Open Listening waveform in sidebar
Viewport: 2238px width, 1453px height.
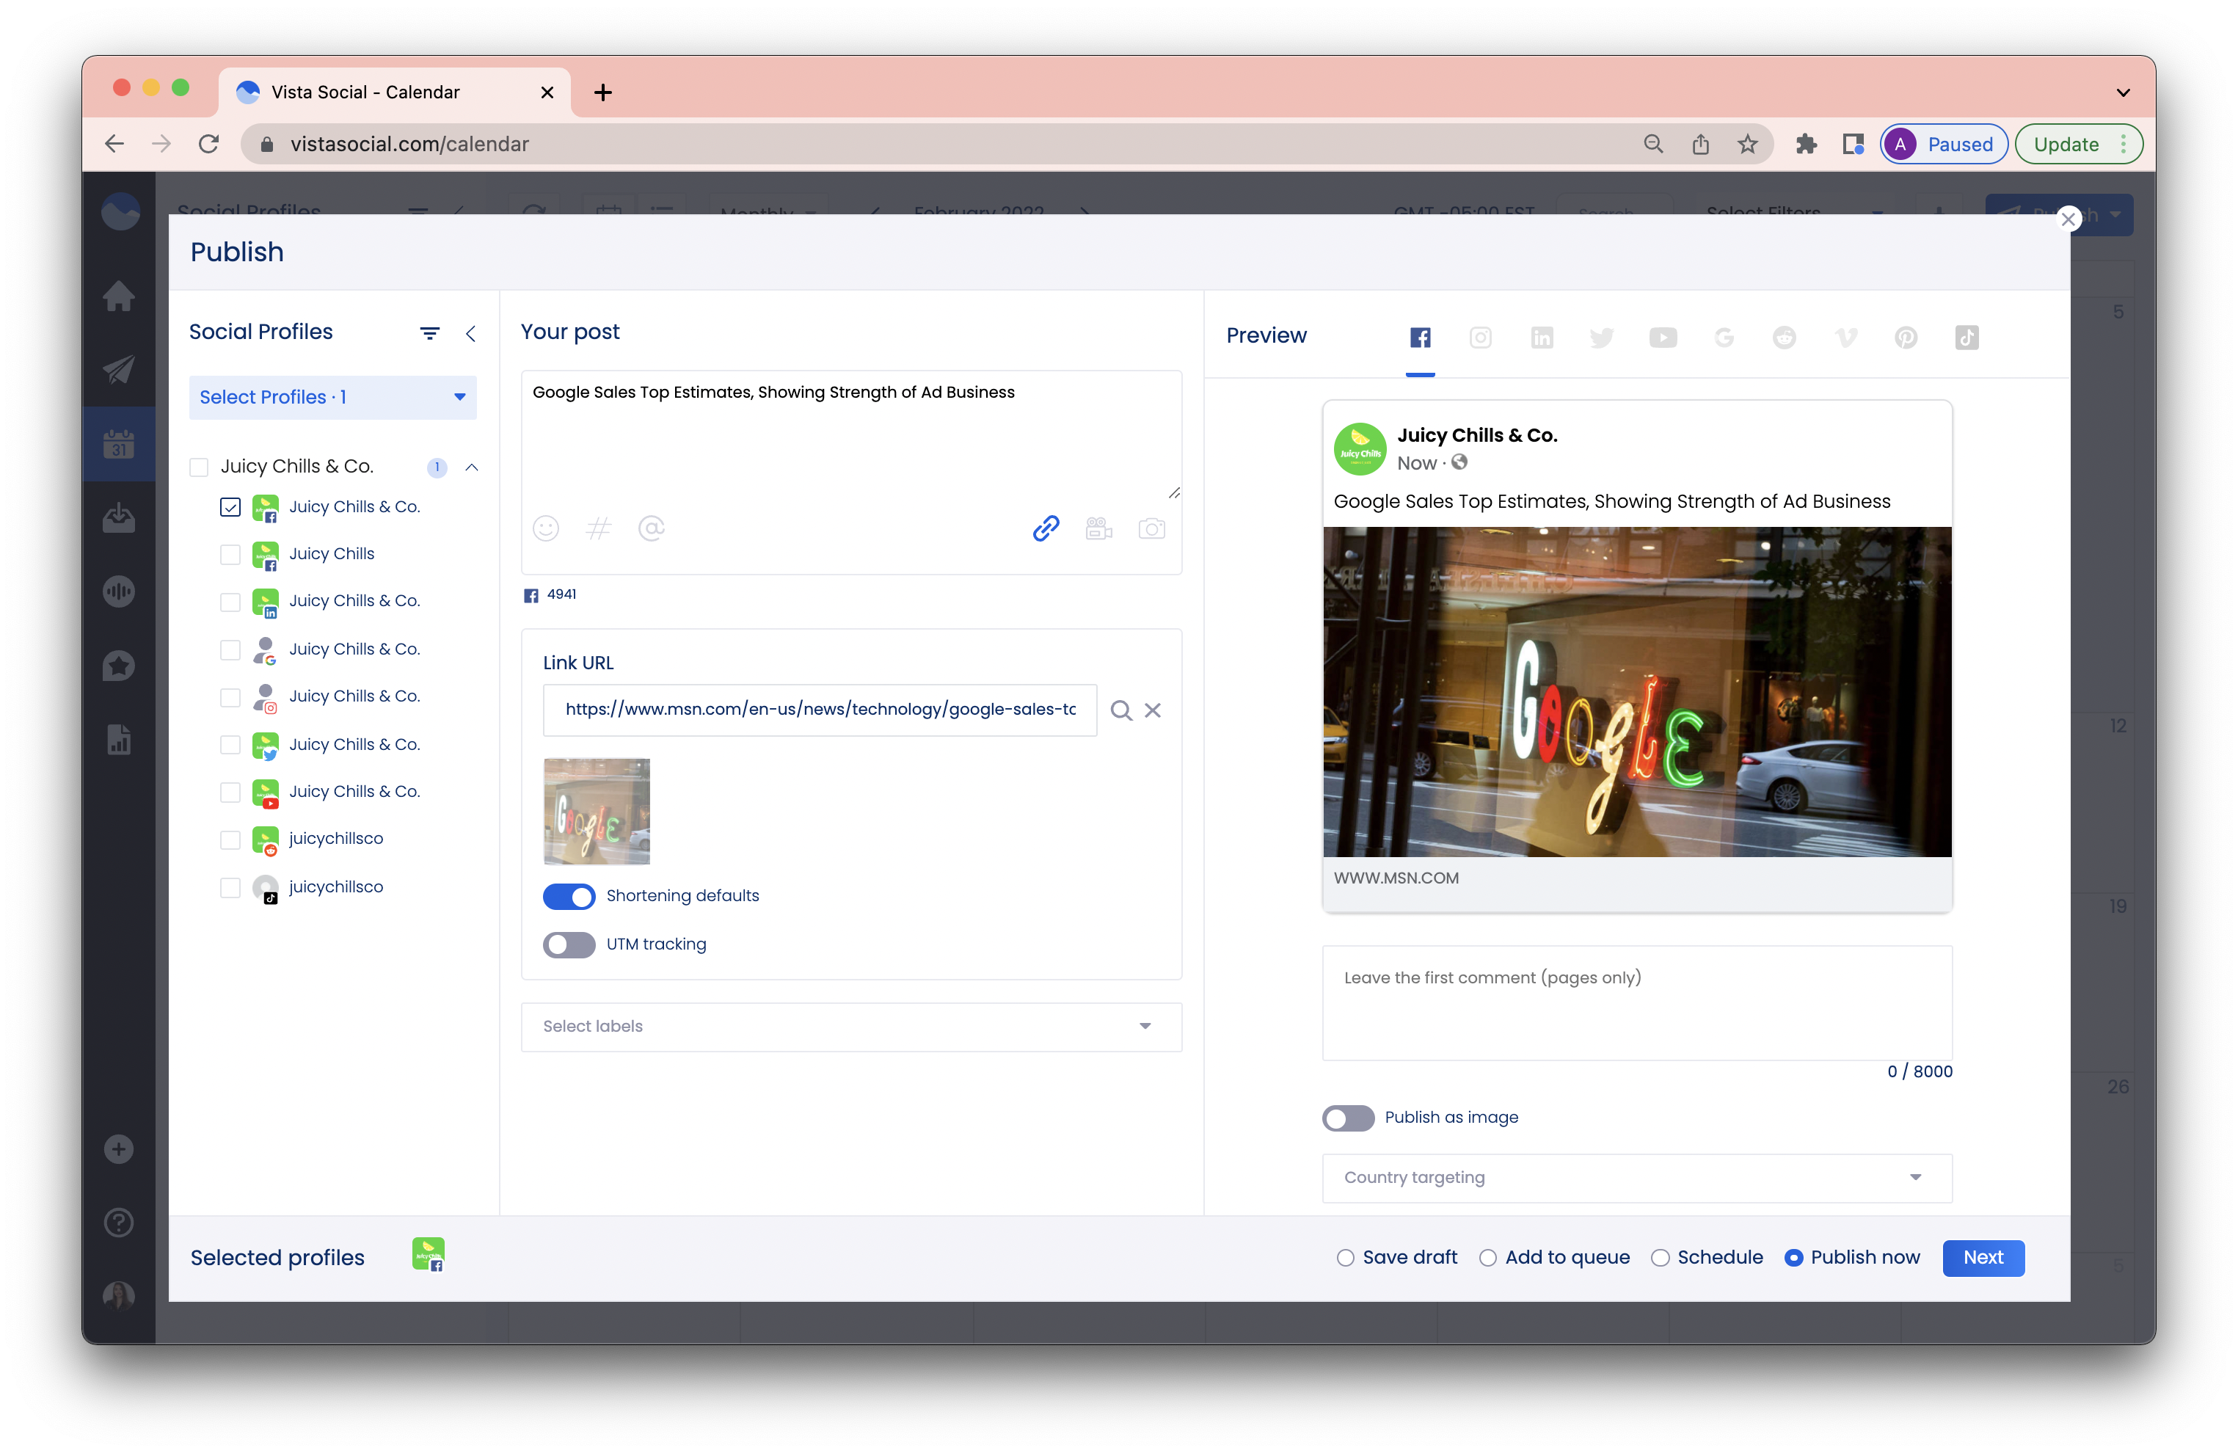[x=118, y=591]
